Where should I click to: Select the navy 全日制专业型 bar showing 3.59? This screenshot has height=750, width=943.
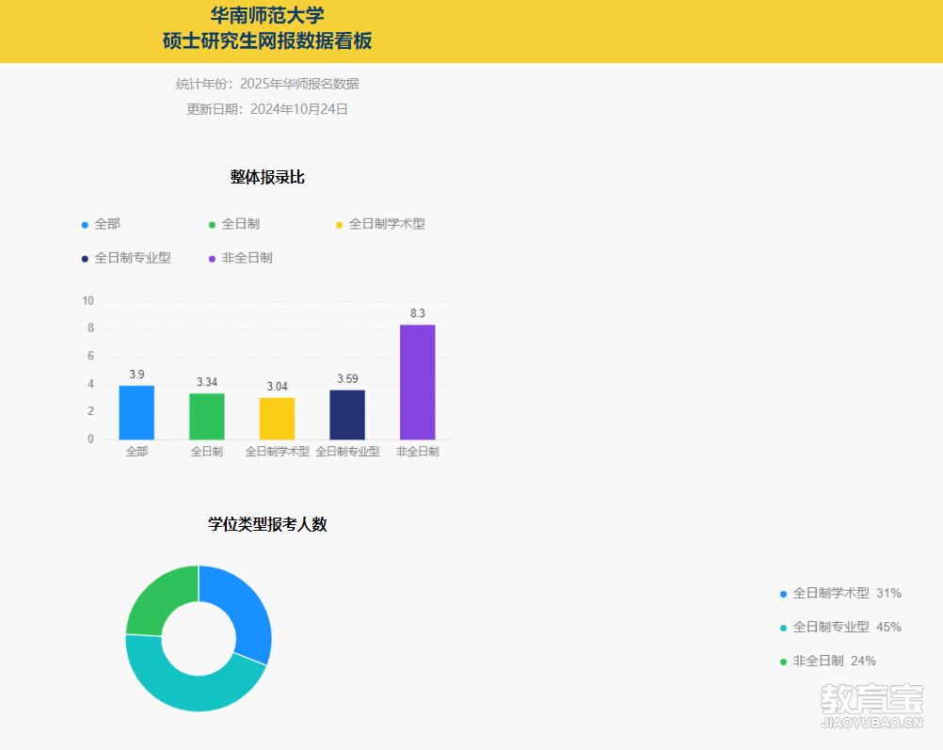point(347,414)
